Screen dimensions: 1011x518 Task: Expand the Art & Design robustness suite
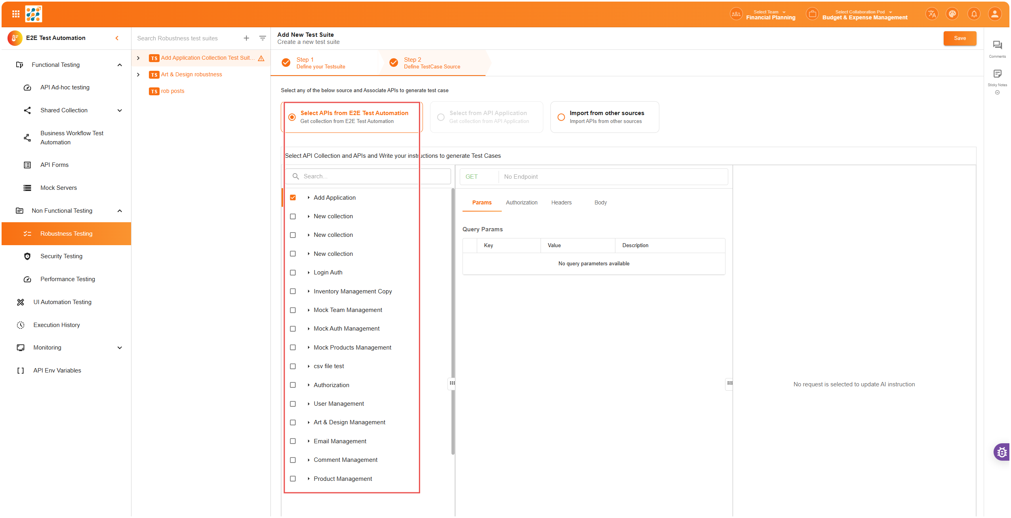click(138, 75)
